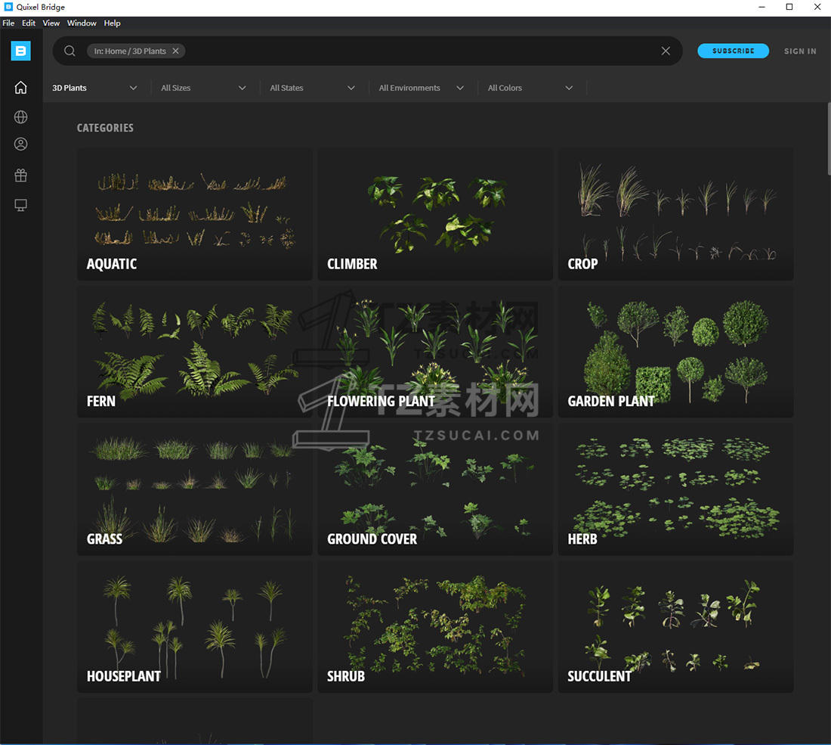
Task: Expand the All Environments dropdown
Action: click(x=422, y=88)
